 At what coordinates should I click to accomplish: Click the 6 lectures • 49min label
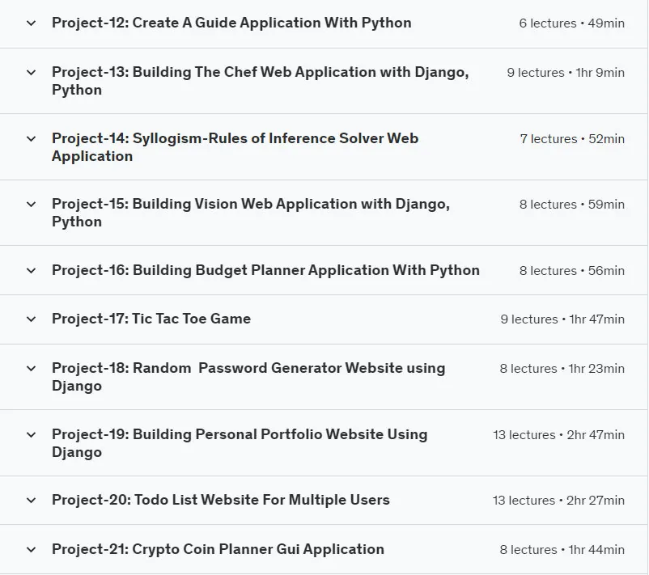[x=571, y=23]
